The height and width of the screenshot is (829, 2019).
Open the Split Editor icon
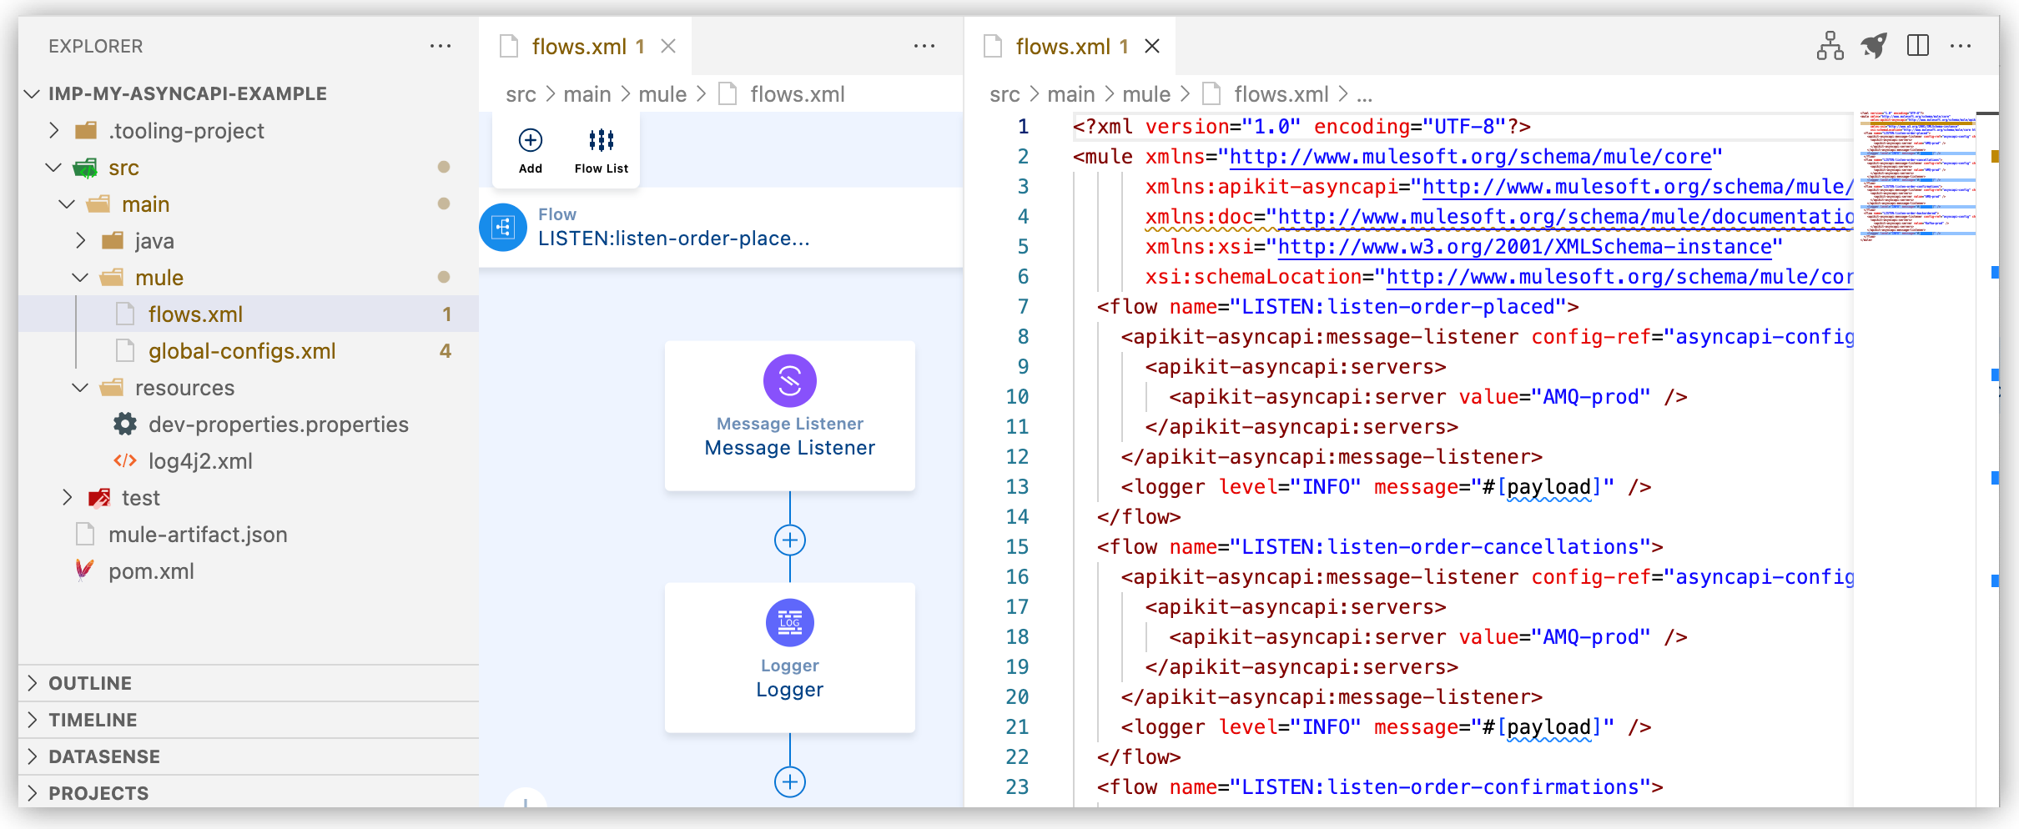[x=1918, y=46]
